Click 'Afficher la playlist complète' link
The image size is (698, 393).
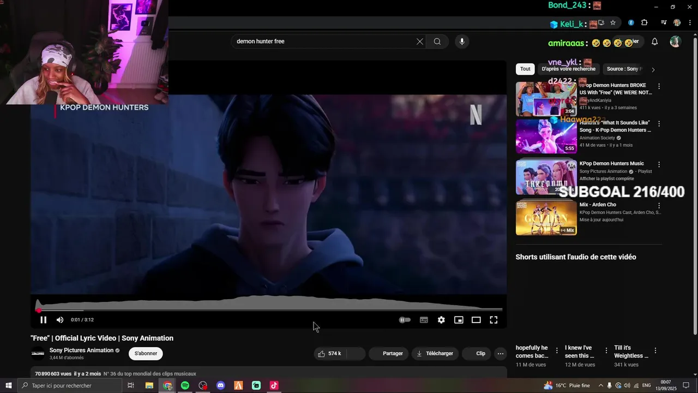click(606, 179)
